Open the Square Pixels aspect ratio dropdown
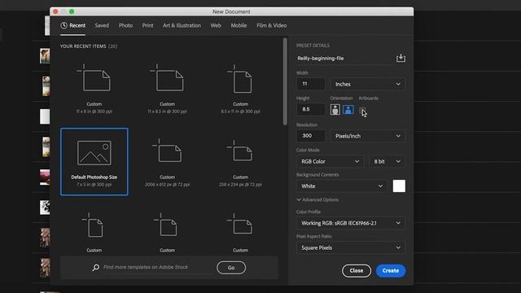Viewport: 521px width, 293px height. pos(351,247)
